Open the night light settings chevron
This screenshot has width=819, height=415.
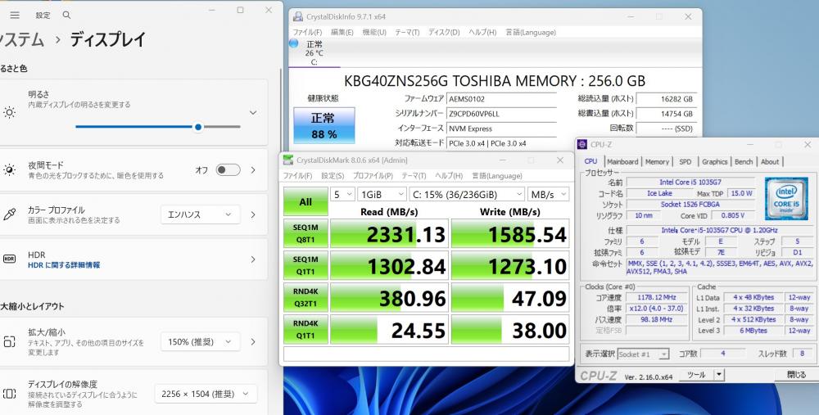(253, 169)
